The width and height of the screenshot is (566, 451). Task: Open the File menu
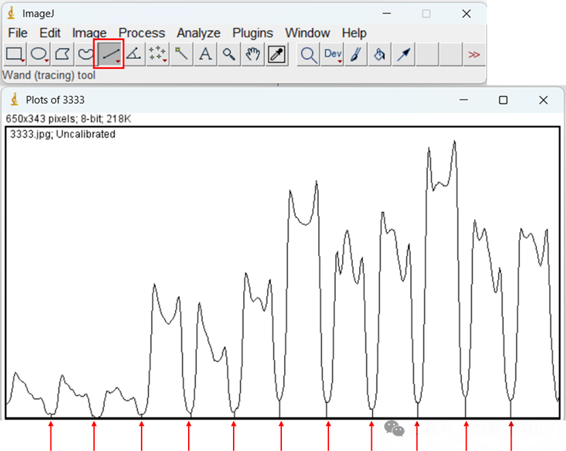click(x=18, y=33)
